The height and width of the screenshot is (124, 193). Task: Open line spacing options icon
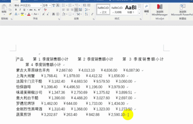point(86,10)
